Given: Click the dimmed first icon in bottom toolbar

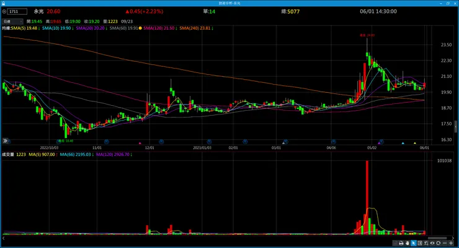Looking at the screenshot, I should [395, 243].
